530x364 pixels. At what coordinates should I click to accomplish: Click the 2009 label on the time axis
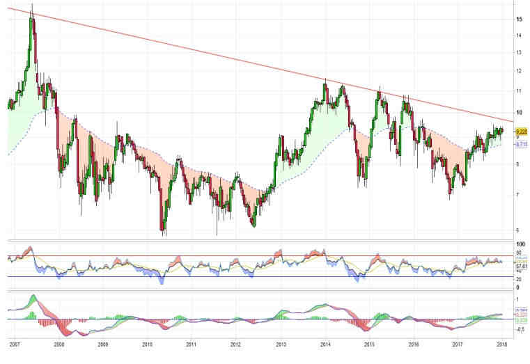[103, 345]
